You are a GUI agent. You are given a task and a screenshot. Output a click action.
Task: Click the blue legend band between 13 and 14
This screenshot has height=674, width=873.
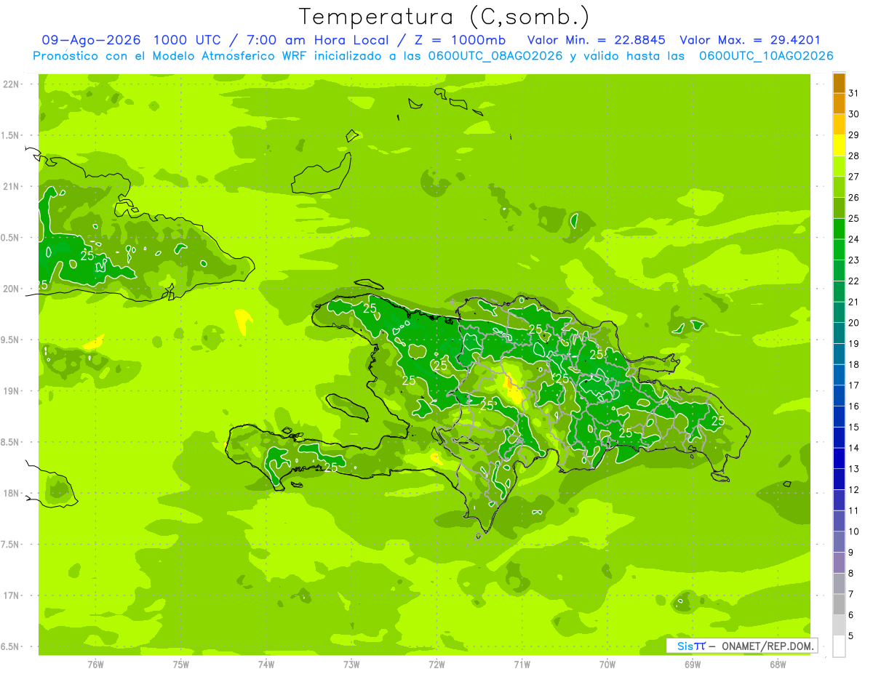[839, 459]
